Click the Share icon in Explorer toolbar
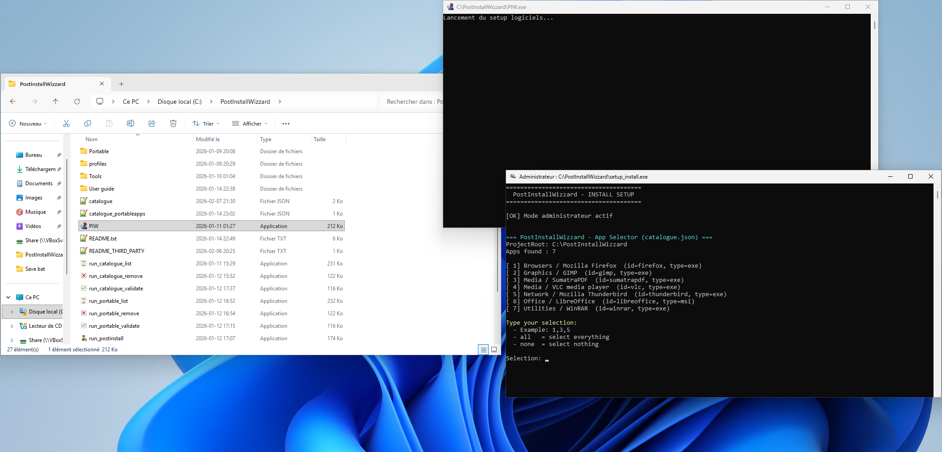The width and height of the screenshot is (942, 452). coord(152,123)
